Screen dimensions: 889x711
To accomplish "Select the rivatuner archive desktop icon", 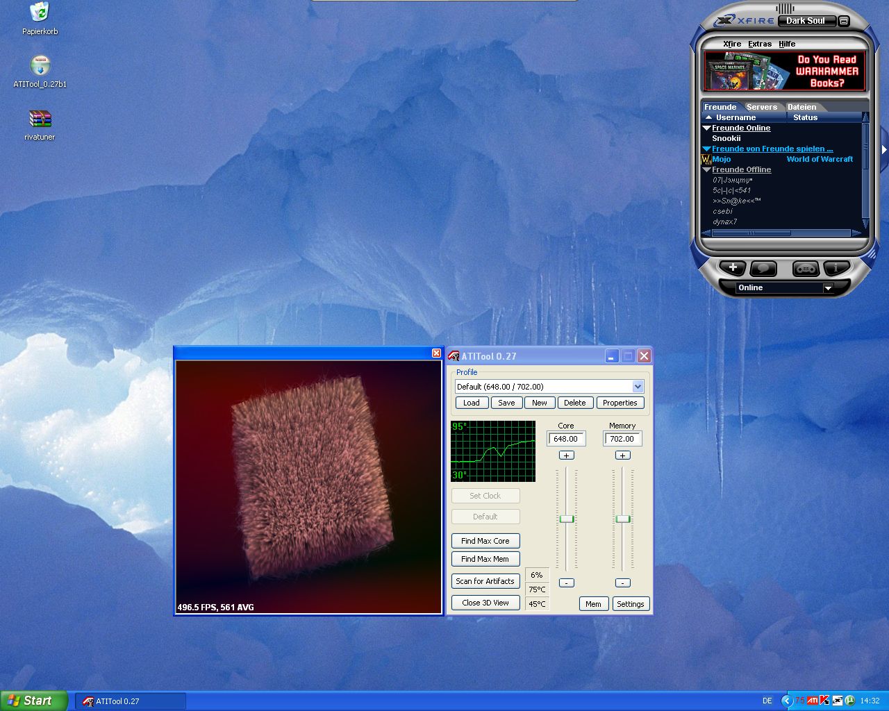I will click(x=40, y=125).
